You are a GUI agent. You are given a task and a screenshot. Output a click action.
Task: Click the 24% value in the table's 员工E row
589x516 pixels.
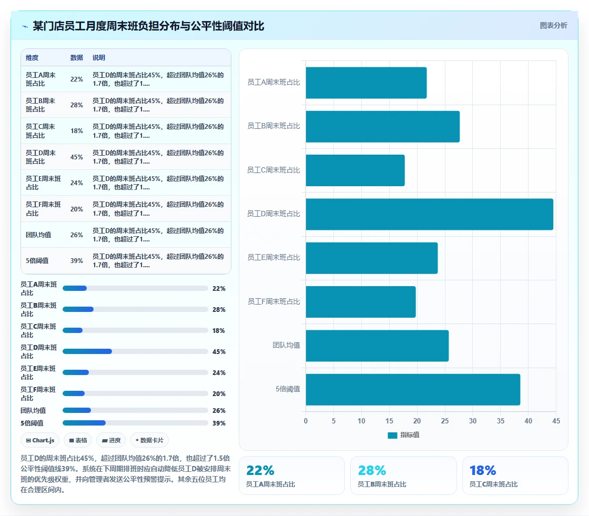coord(77,183)
